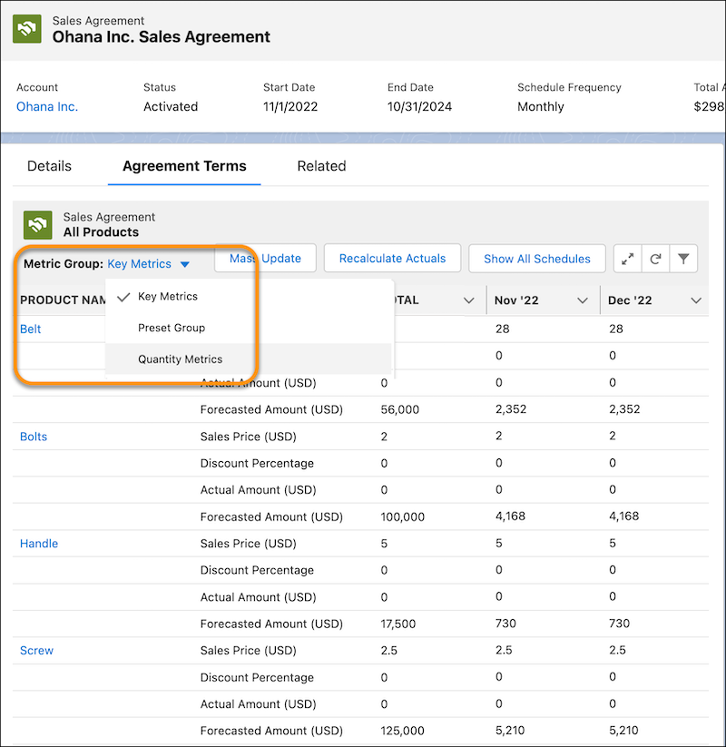Click Bolts Sales Price (USD) label
The image size is (726, 747).
[x=248, y=437]
